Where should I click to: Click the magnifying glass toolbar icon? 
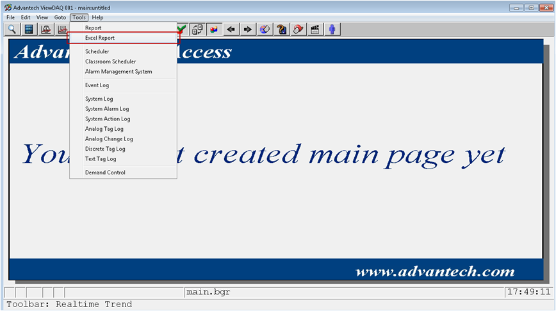(12, 29)
